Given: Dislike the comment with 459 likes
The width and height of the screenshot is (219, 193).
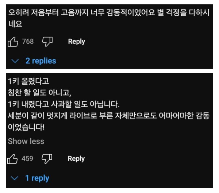Looking at the screenshot, I should click(47, 159).
